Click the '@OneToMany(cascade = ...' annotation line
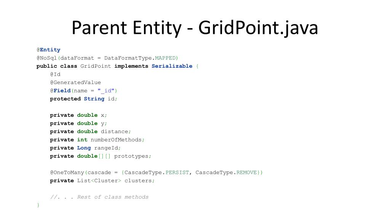 click(157, 173)
